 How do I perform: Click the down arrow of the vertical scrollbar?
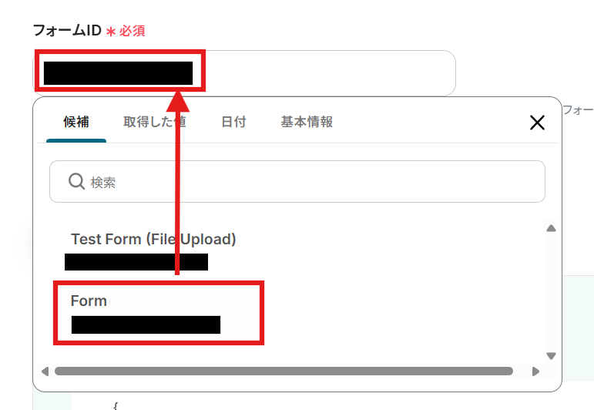coord(551,356)
